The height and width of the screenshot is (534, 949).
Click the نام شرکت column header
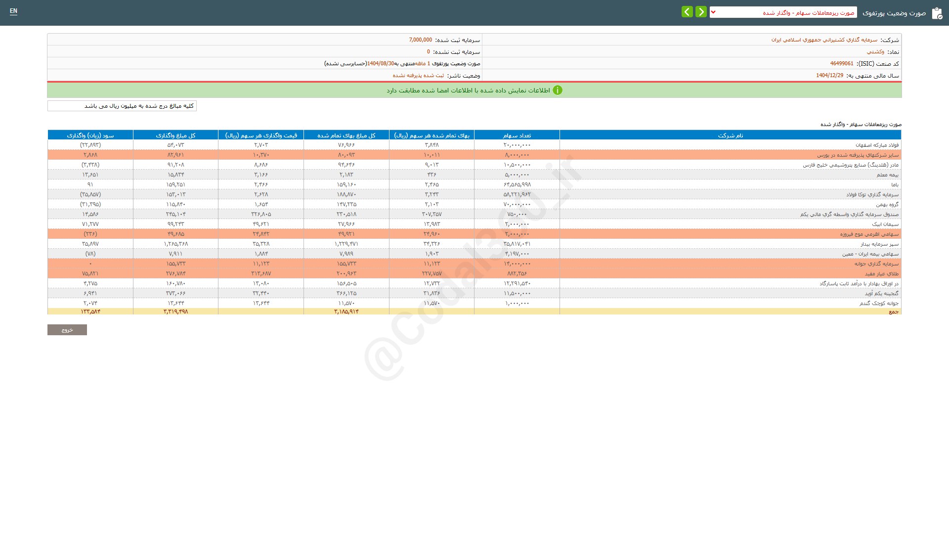(730, 135)
